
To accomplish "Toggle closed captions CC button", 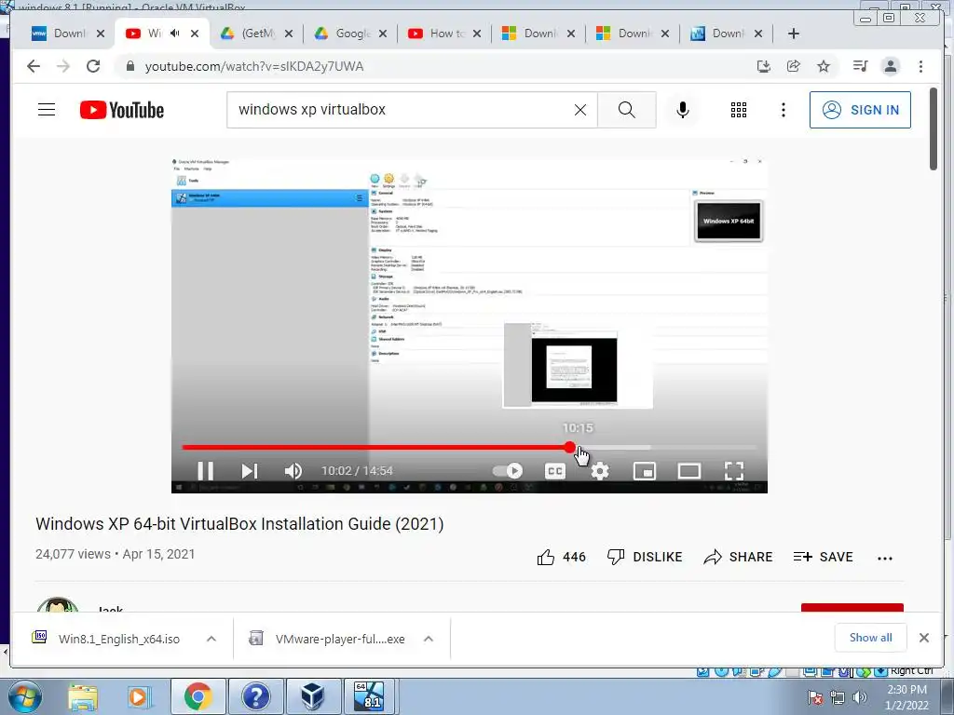I will click(555, 470).
